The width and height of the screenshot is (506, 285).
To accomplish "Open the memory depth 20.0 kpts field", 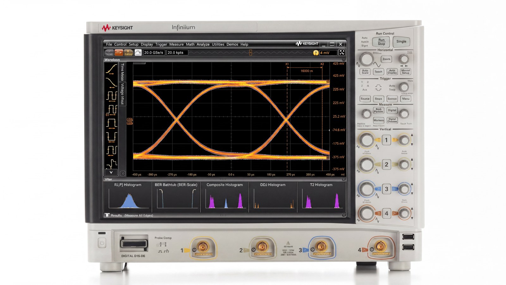I will point(177,53).
